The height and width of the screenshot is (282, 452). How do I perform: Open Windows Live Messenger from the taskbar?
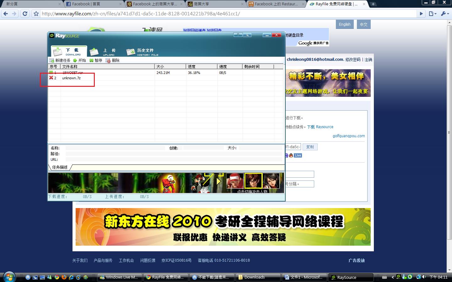121,277
